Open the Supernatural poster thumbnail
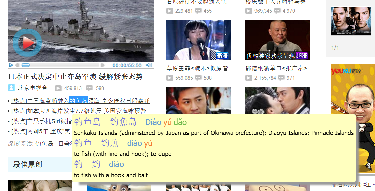This screenshot has width=375, height=191. pos(351,21)
